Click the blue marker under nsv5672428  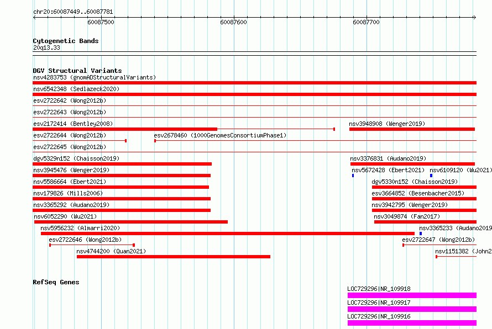coord(353,176)
